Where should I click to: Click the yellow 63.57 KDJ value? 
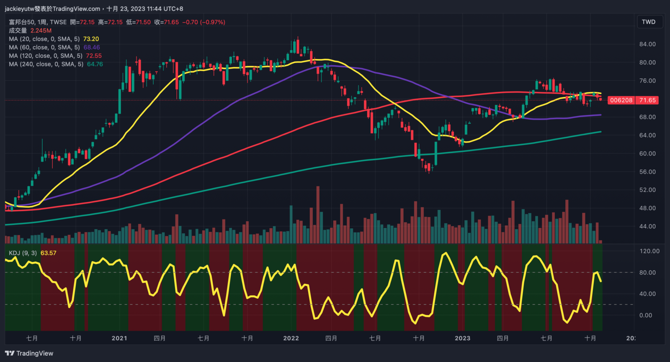pos(48,253)
